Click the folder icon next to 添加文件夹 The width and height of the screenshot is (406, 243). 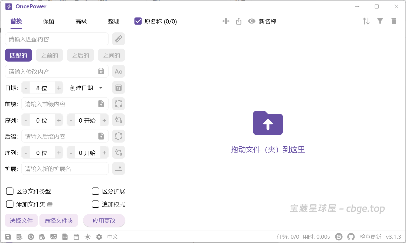point(50,204)
